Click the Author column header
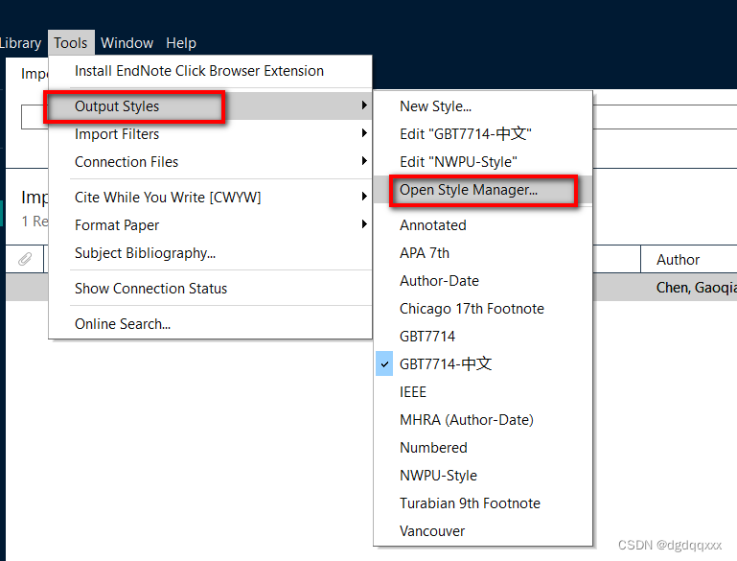Screen dimensions: 737x561 (688, 259)
